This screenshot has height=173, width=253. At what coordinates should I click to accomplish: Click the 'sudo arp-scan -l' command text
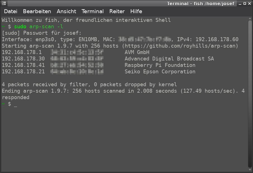(x=39, y=27)
